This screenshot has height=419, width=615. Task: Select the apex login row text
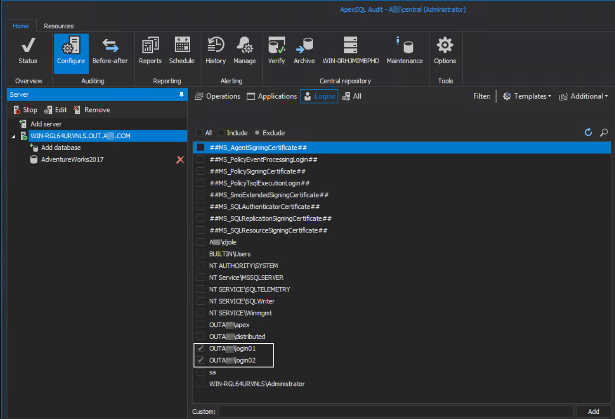[x=229, y=325]
